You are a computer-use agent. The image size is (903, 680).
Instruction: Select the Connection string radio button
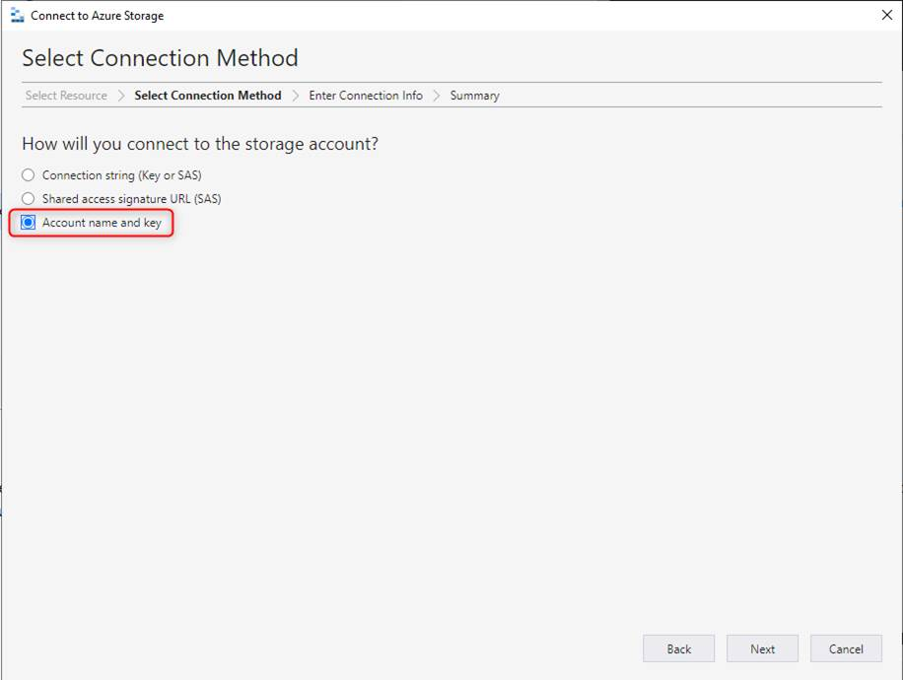tap(29, 175)
